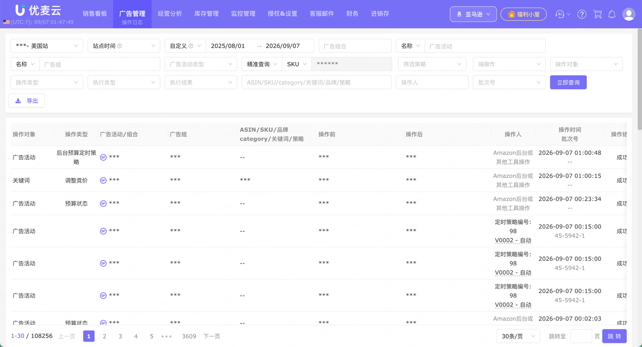Click the 优麦云 logo icon
This screenshot has height=347, width=642.
[x=20, y=10]
